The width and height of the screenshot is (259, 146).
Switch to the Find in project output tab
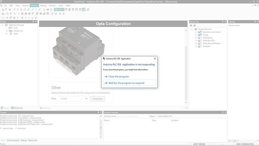click(13, 140)
